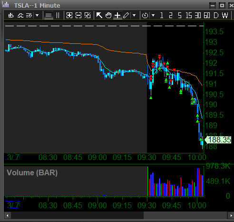Image resolution: width=234 pixels, height=222 pixels.
Task: Activate the crosshair tool
Action: (117, 15)
